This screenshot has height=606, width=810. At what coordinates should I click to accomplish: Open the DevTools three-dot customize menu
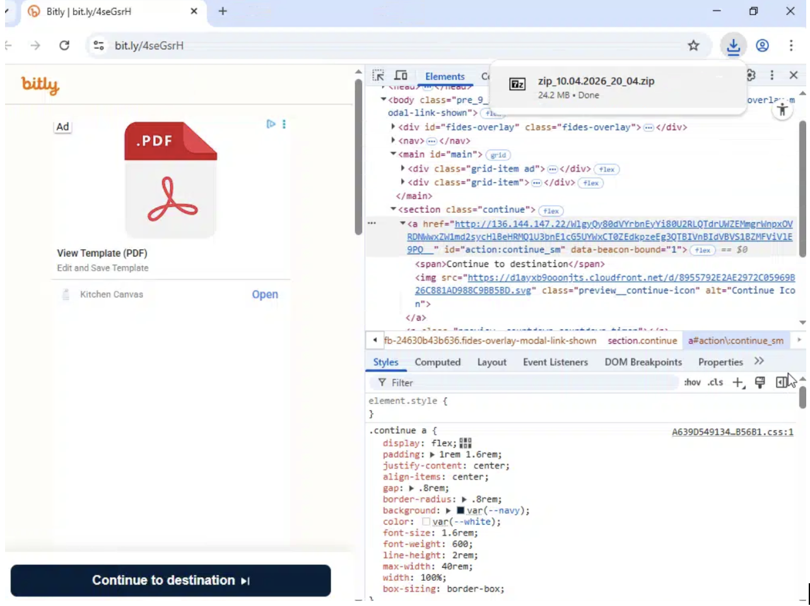(x=772, y=75)
